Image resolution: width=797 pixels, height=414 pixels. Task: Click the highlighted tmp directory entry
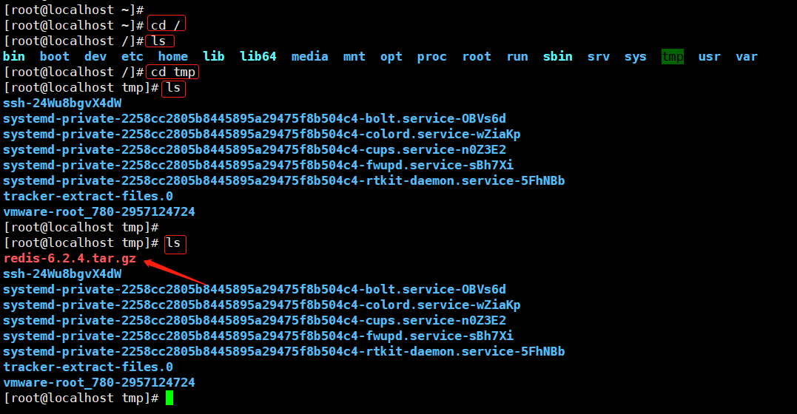pos(673,57)
